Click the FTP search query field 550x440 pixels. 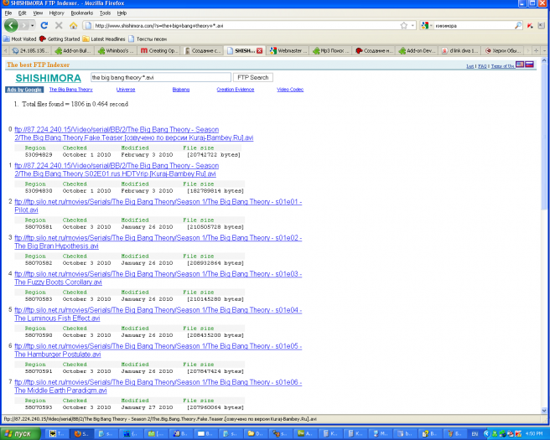[x=161, y=77]
